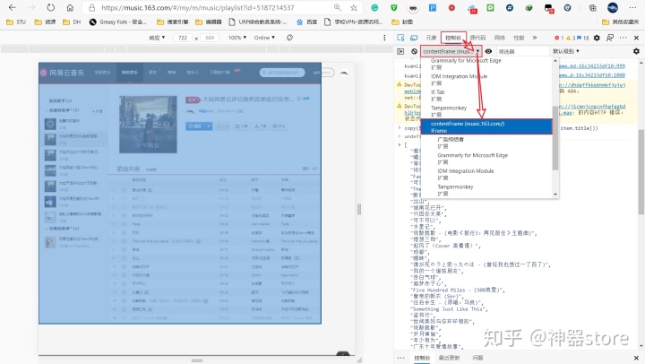Rotate device emulation orientation
Screen dimensions: 645x364
click(289, 38)
